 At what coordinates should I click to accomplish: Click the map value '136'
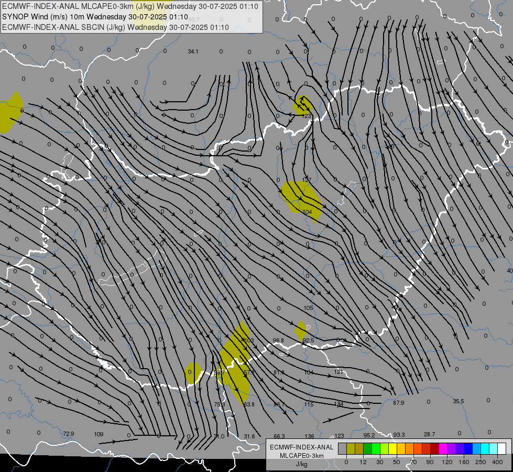point(309,436)
